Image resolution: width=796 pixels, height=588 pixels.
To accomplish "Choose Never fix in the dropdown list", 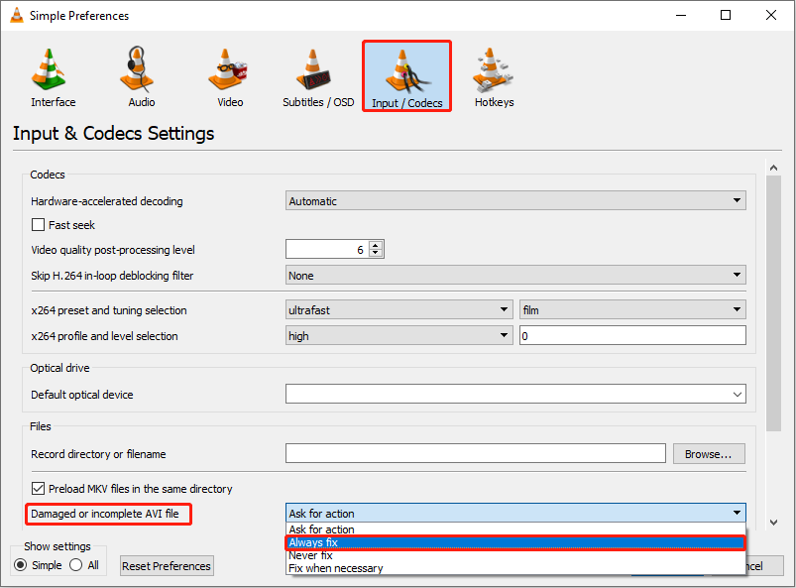I will [x=515, y=555].
